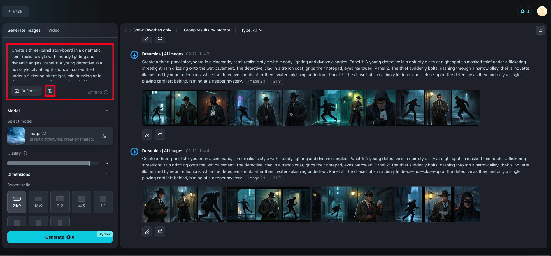The height and width of the screenshot is (256, 551).
Task: Open the Type: All filter dropdown
Action: coord(252,30)
